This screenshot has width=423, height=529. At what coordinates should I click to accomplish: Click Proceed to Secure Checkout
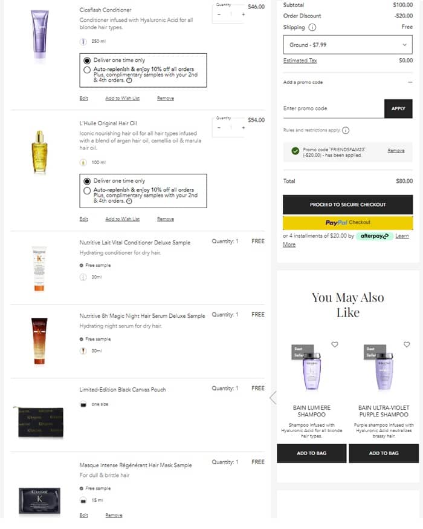(347, 205)
